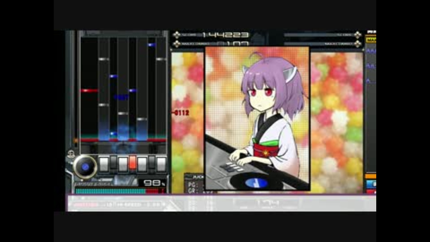Click the lower-right diamond icon by rival combo
The image size is (430, 242).
click(357, 43)
